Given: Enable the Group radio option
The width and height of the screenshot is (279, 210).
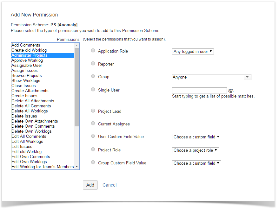Looking at the screenshot, I should tap(93, 76).
